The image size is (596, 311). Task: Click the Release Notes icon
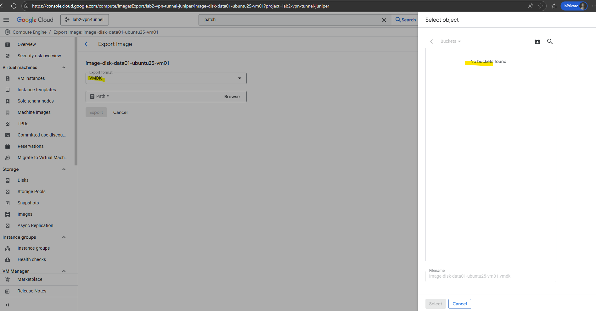pos(8,291)
